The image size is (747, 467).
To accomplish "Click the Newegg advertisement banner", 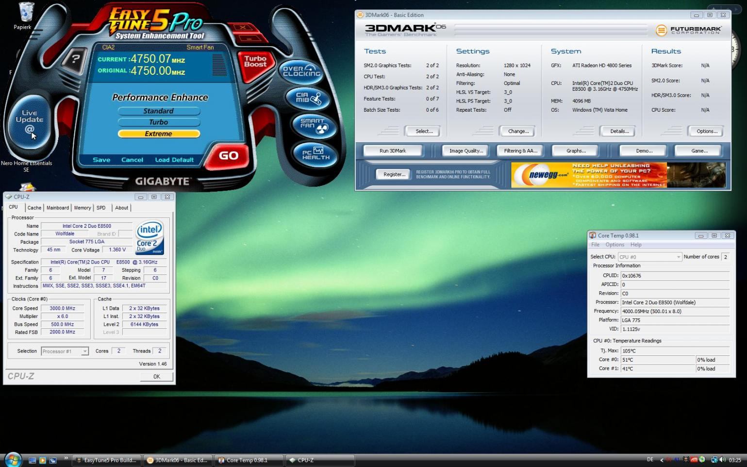I will (x=618, y=175).
